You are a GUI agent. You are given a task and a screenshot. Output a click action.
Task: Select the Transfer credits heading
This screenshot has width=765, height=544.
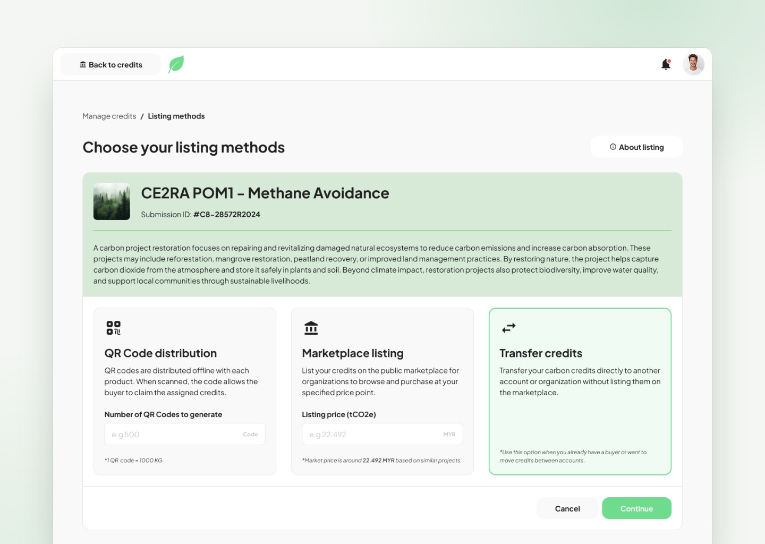click(x=541, y=353)
